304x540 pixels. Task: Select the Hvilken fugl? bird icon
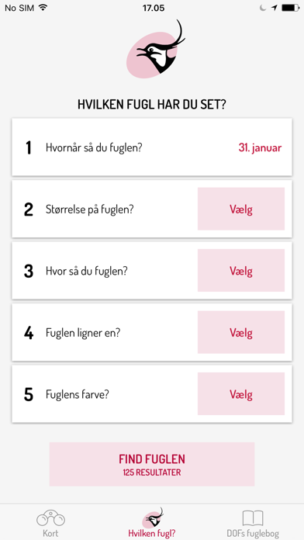tap(153, 517)
